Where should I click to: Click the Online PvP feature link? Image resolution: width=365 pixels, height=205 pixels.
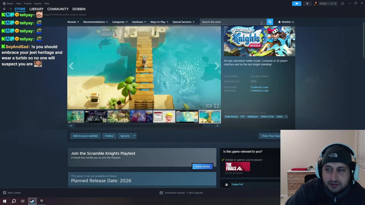point(237,184)
